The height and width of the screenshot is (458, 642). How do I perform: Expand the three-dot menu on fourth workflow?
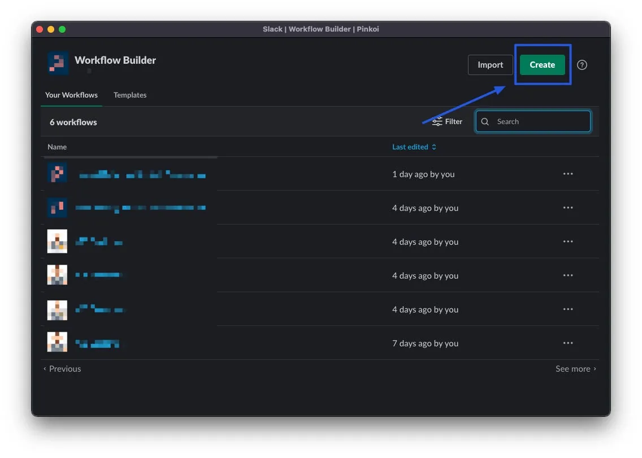click(x=568, y=275)
